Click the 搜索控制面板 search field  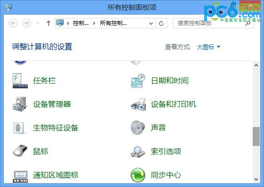[214, 23]
